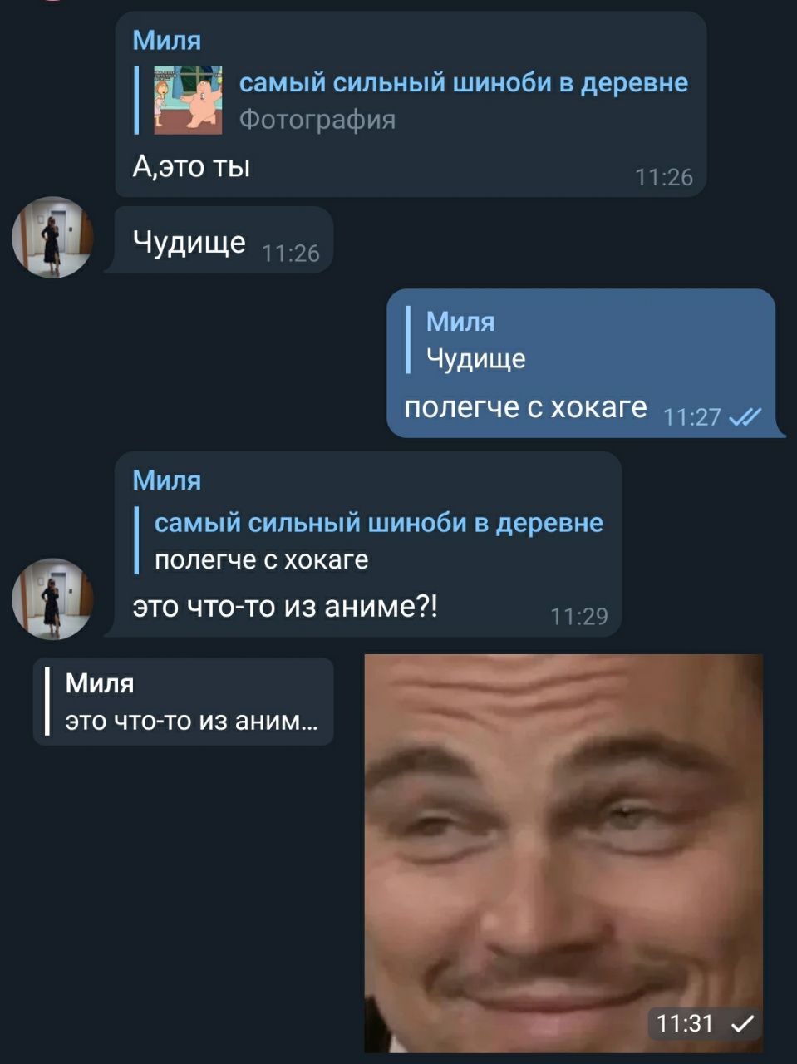Select the "Чудище" message bubble
This screenshot has height=1064, width=797.
[x=219, y=240]
